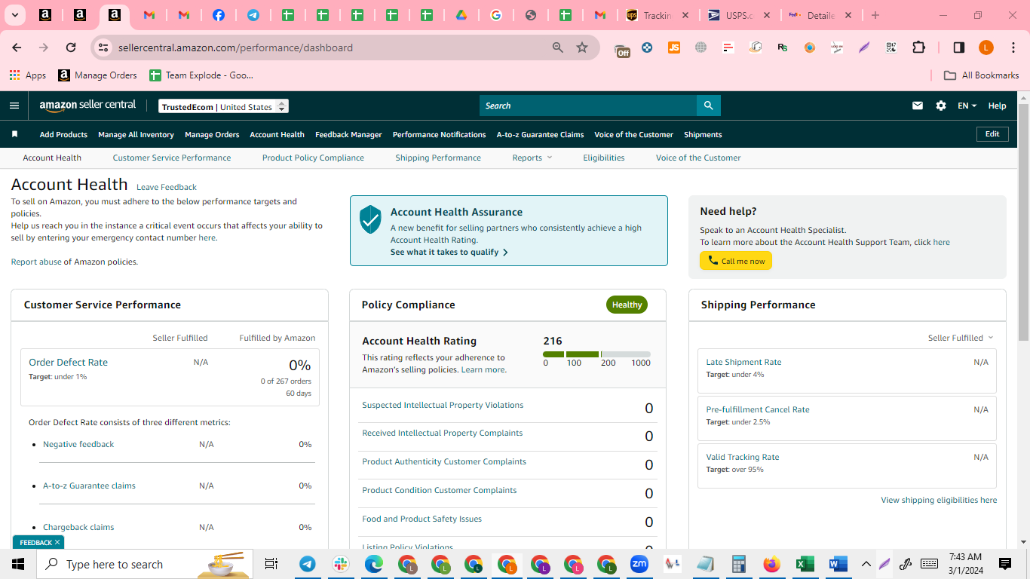Image resolution: width=1030 pixels, height=579 pixels.
Task: Go back with the browser back arrow
Action: click(17, 47)
